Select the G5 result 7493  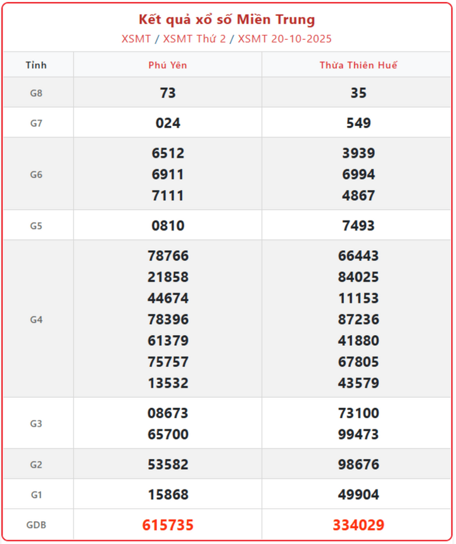358,225
